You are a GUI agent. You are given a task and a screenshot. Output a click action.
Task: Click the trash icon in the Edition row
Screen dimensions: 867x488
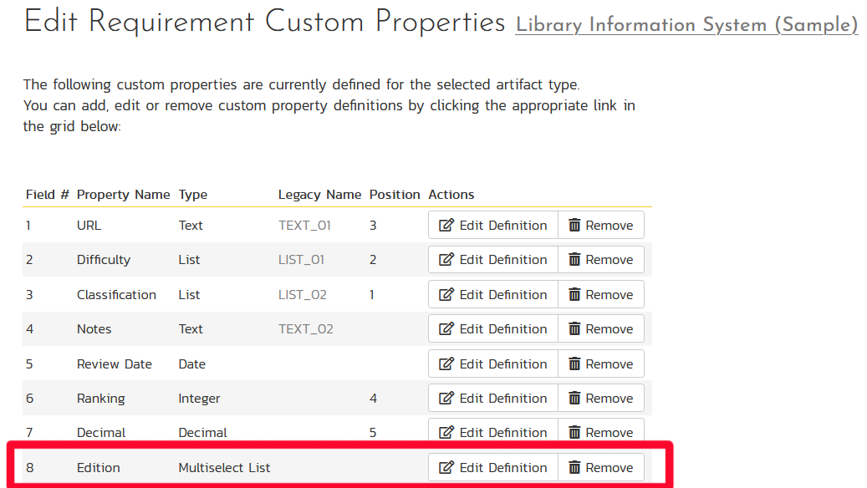click(x=574, y=468)
